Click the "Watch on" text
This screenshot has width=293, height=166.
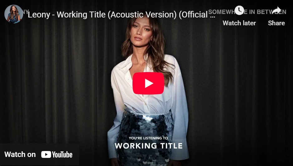coord(20,154)
